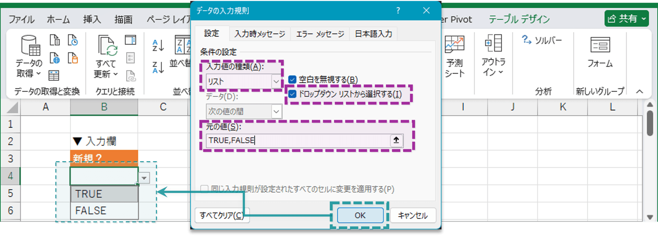Open the ファイル ribbon tab

tap(21, 19)
